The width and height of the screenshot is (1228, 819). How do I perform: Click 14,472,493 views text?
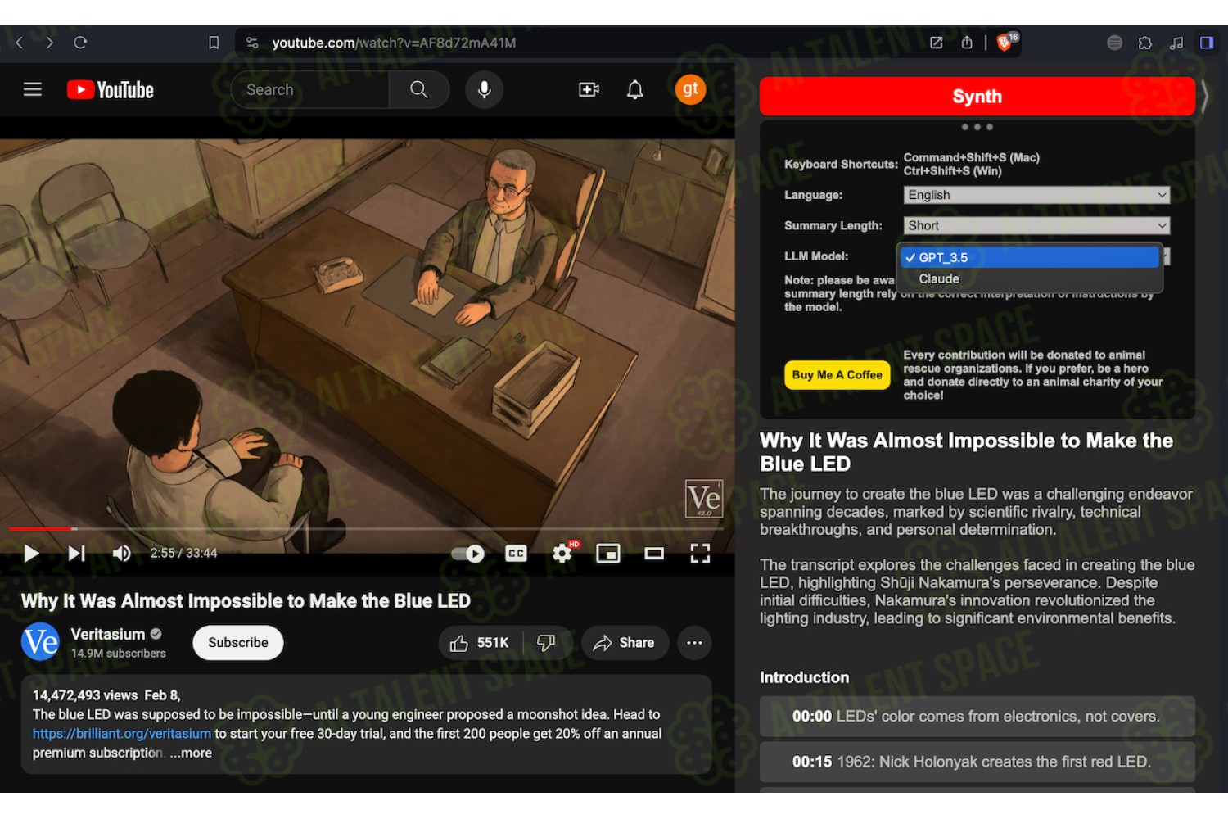[x=85, y=695]
